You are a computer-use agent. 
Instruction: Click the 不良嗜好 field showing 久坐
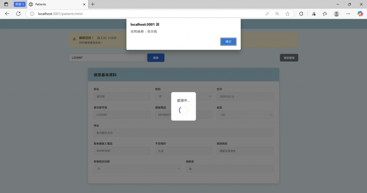(x=183, y=151)
